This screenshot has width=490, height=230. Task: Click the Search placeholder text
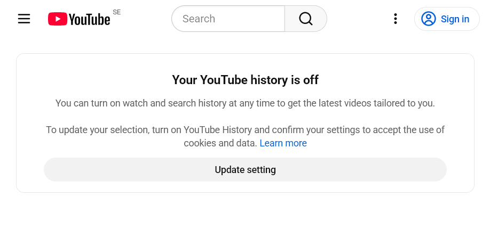tap(199, 19)
